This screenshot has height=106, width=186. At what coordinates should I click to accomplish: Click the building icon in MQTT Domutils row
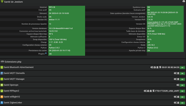point(178,73)
